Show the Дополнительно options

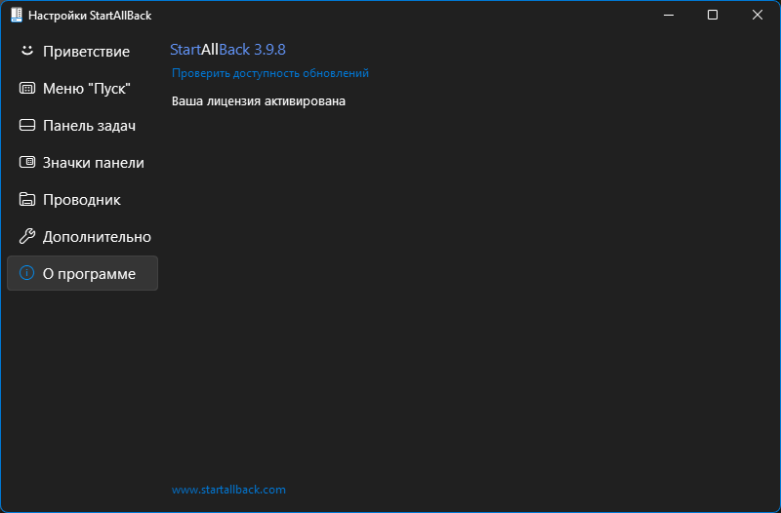[x=82, y=236]
